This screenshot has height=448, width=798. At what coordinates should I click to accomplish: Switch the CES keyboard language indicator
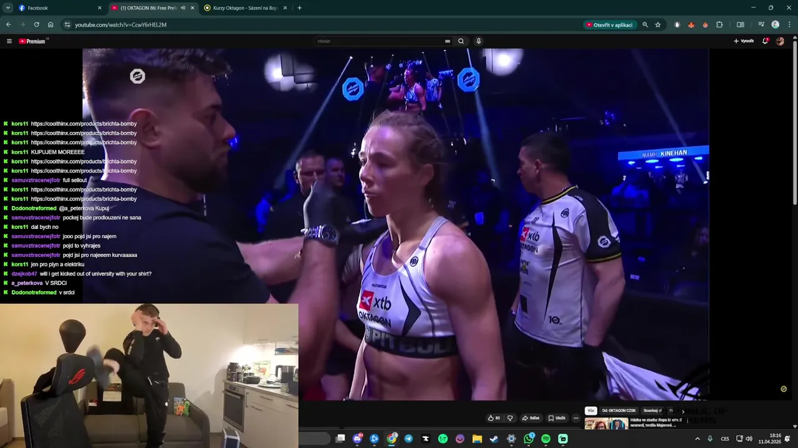pyautogui.click(x=725, y=439)
